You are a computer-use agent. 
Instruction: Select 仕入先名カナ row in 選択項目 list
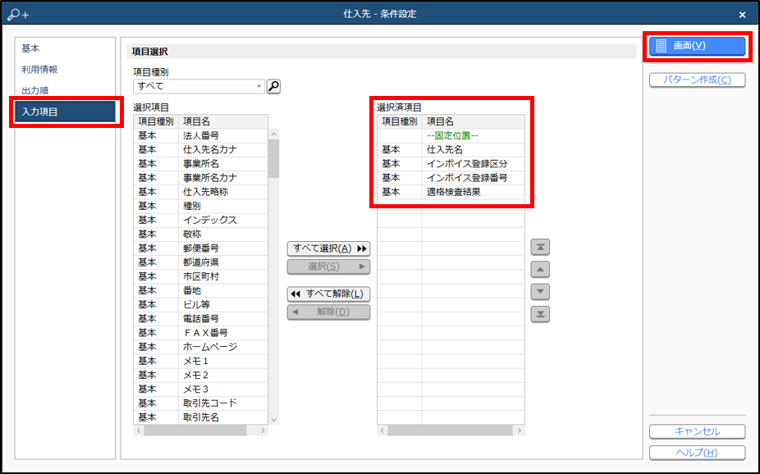pos(200,149)
